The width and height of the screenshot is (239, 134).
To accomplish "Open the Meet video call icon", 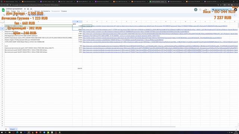I will 205,10.
